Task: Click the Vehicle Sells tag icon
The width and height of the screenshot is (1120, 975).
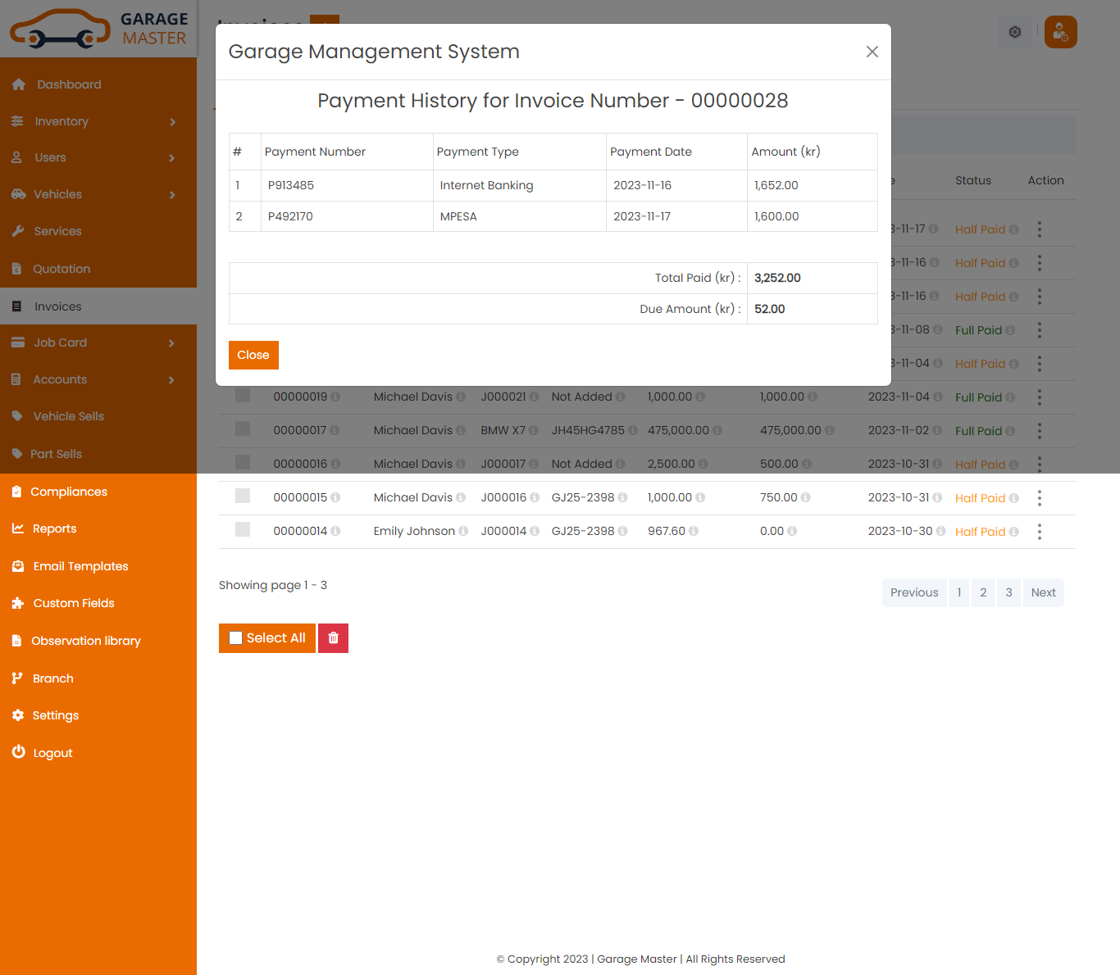Action: tap(18, 415)
